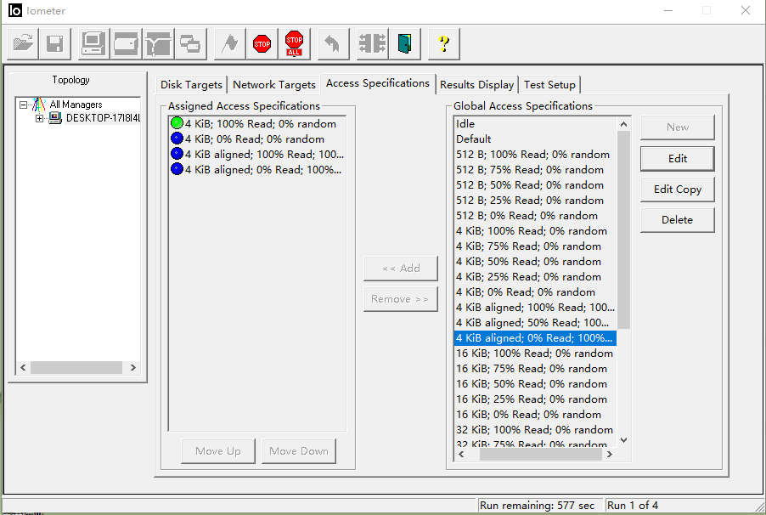Select 16 KiB; 0% Read; 0% random

[535, 414]
